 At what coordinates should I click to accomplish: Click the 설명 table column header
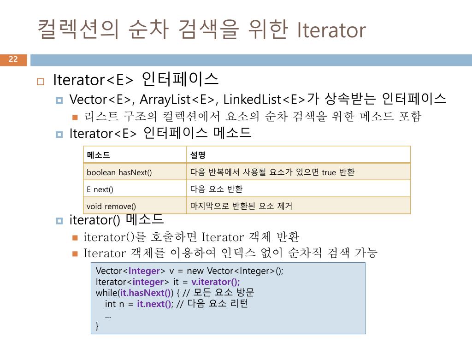pos(298,155)
